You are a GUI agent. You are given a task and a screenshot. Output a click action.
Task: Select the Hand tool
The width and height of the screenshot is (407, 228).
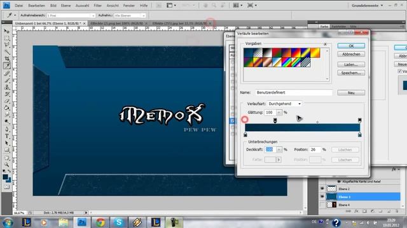(x=7, y=158)
